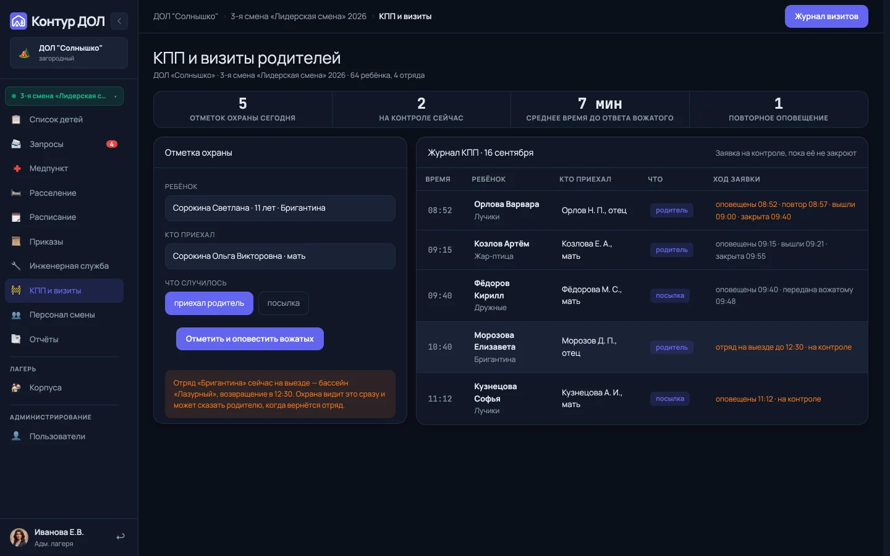Click the Корпуса houses icon

pyautogui.click(x=16, y=387)
